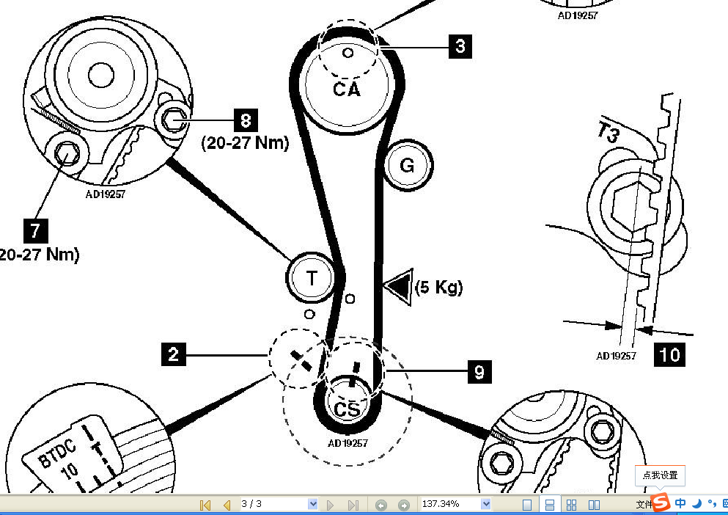The height and width of the screenshot is (515, 728).
Task: Switch to facing pages layout
Action: pyautogui.click(x=594, y=505)
